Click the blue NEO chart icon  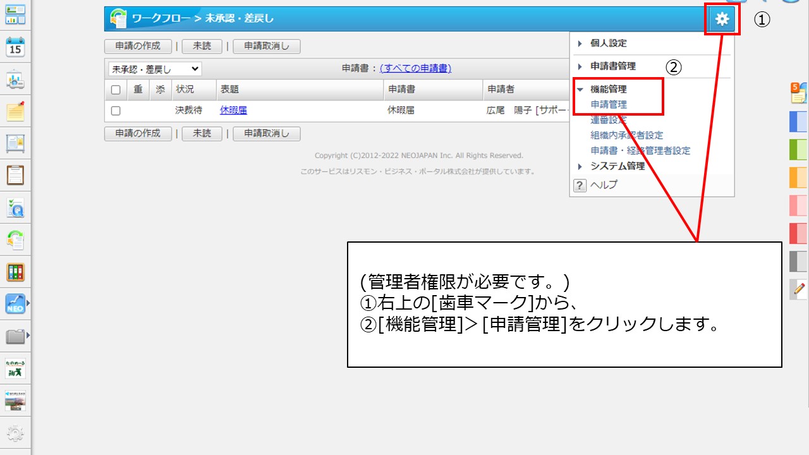[15, 304]
